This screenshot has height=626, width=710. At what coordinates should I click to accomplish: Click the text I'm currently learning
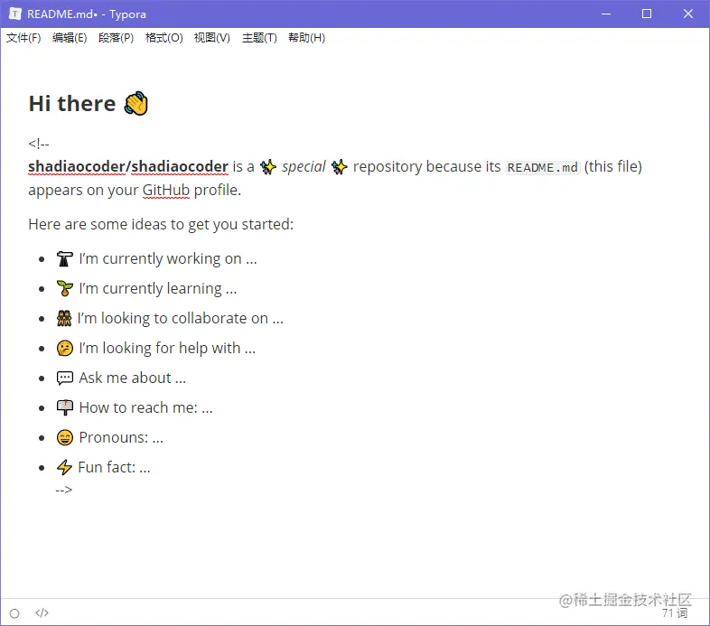[157, 288]
